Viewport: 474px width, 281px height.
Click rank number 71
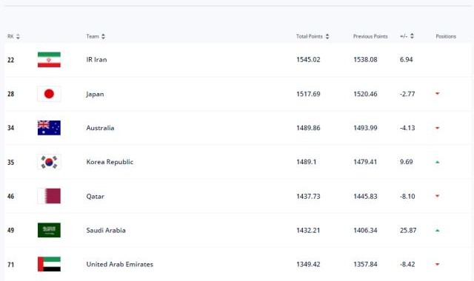10,265
